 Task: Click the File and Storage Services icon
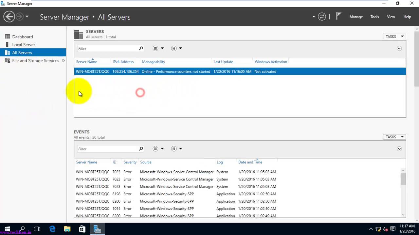(7, 60)
